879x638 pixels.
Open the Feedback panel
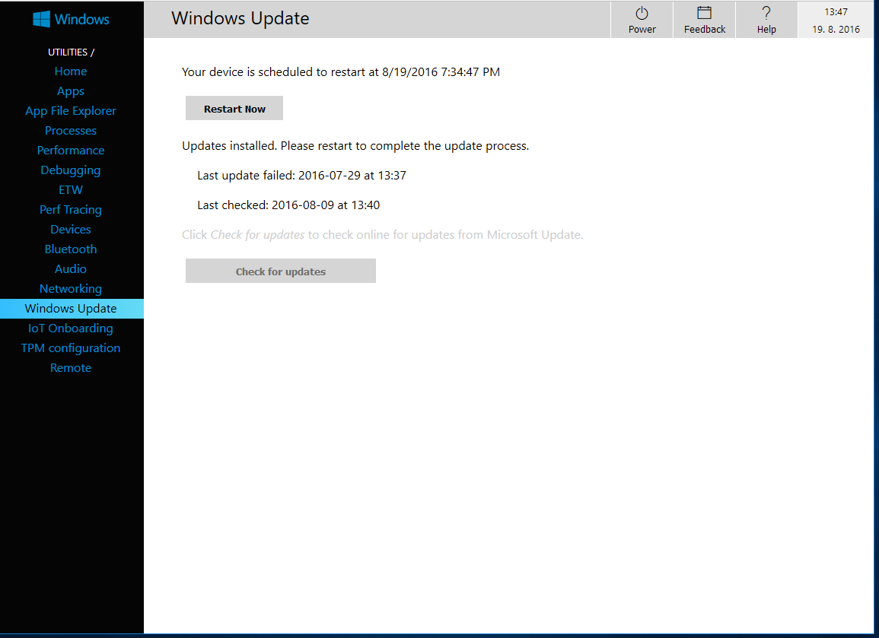point(704,21)
